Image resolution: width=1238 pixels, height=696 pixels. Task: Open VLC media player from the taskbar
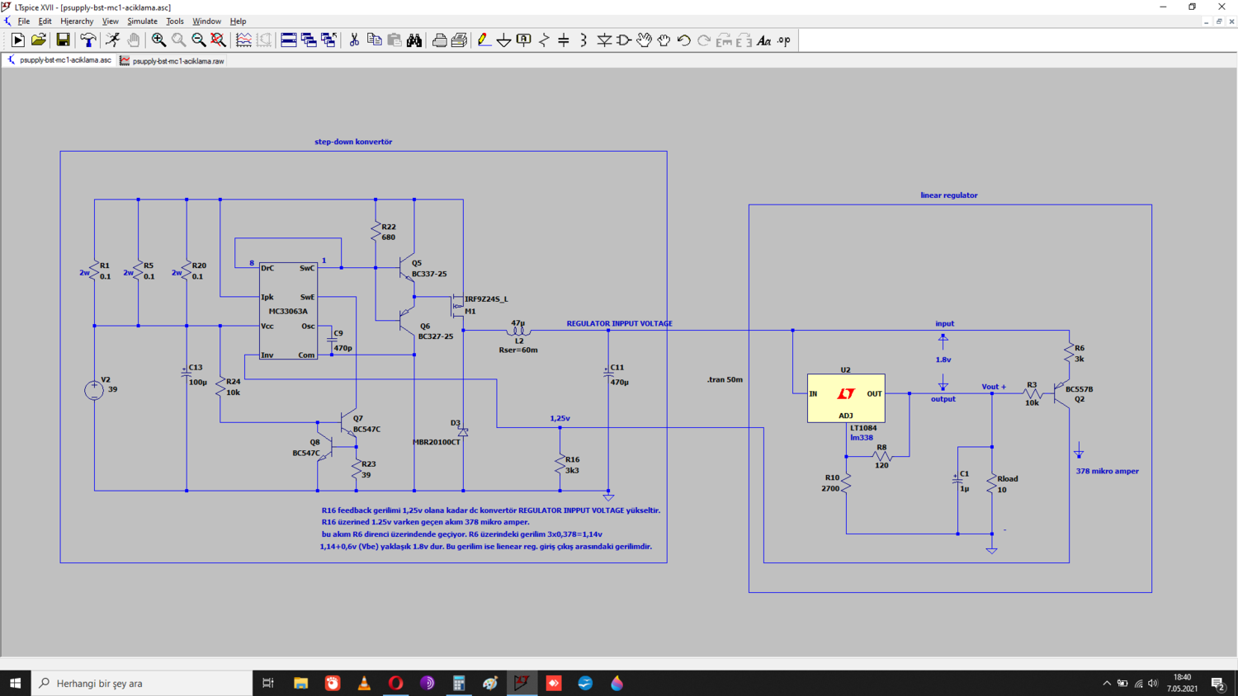(x=364, y=683)
